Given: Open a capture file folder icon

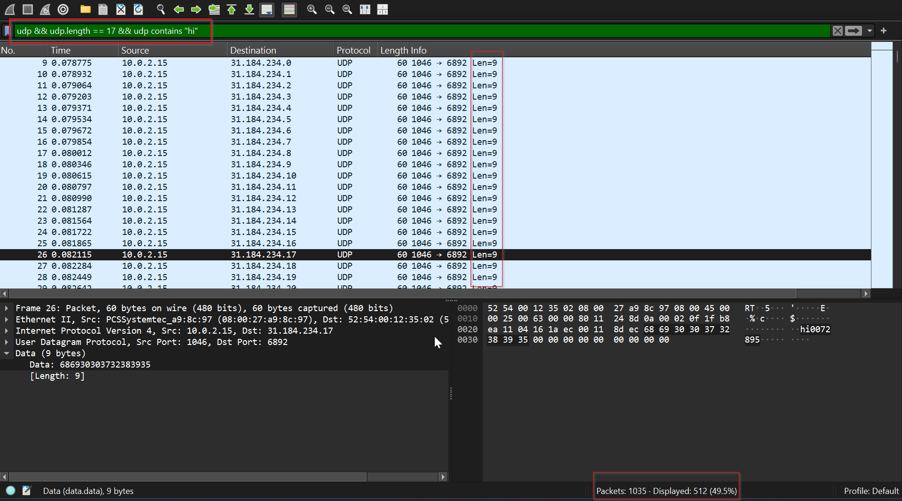Looking at the screenshot, I should click(x=86, y=9).
